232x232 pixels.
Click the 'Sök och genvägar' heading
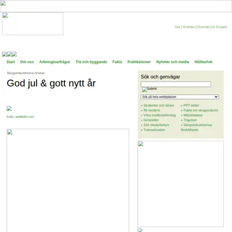(x=160, y=77)
